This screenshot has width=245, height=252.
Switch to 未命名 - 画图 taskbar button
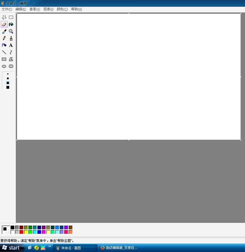coord(75,248)
